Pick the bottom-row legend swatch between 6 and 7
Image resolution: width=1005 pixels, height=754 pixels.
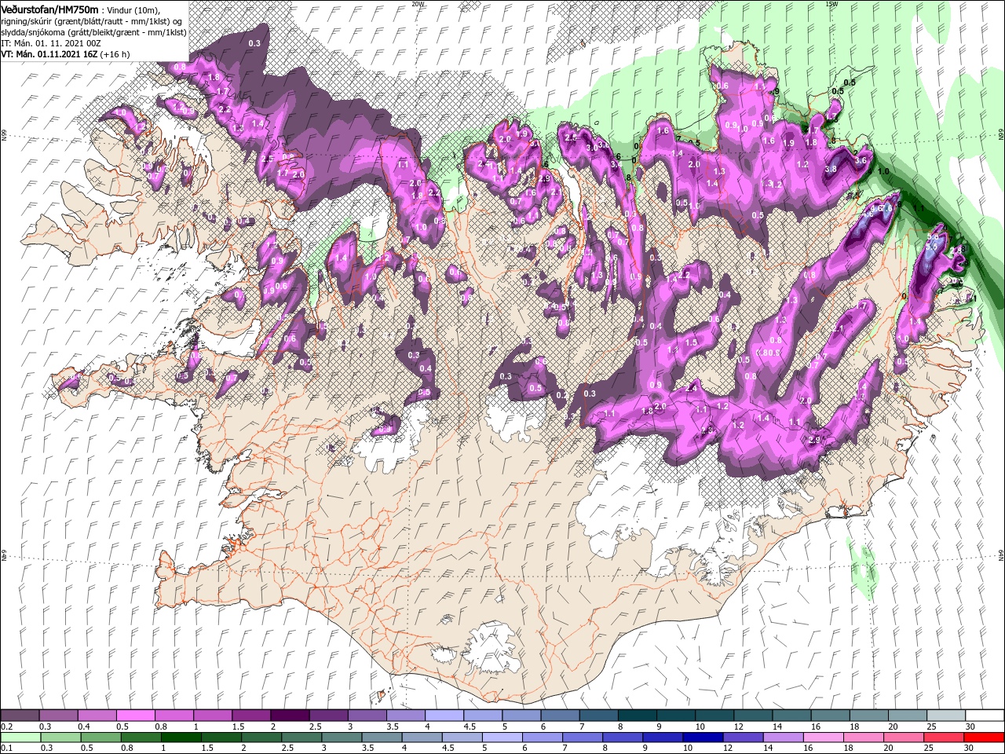[542, 738]
